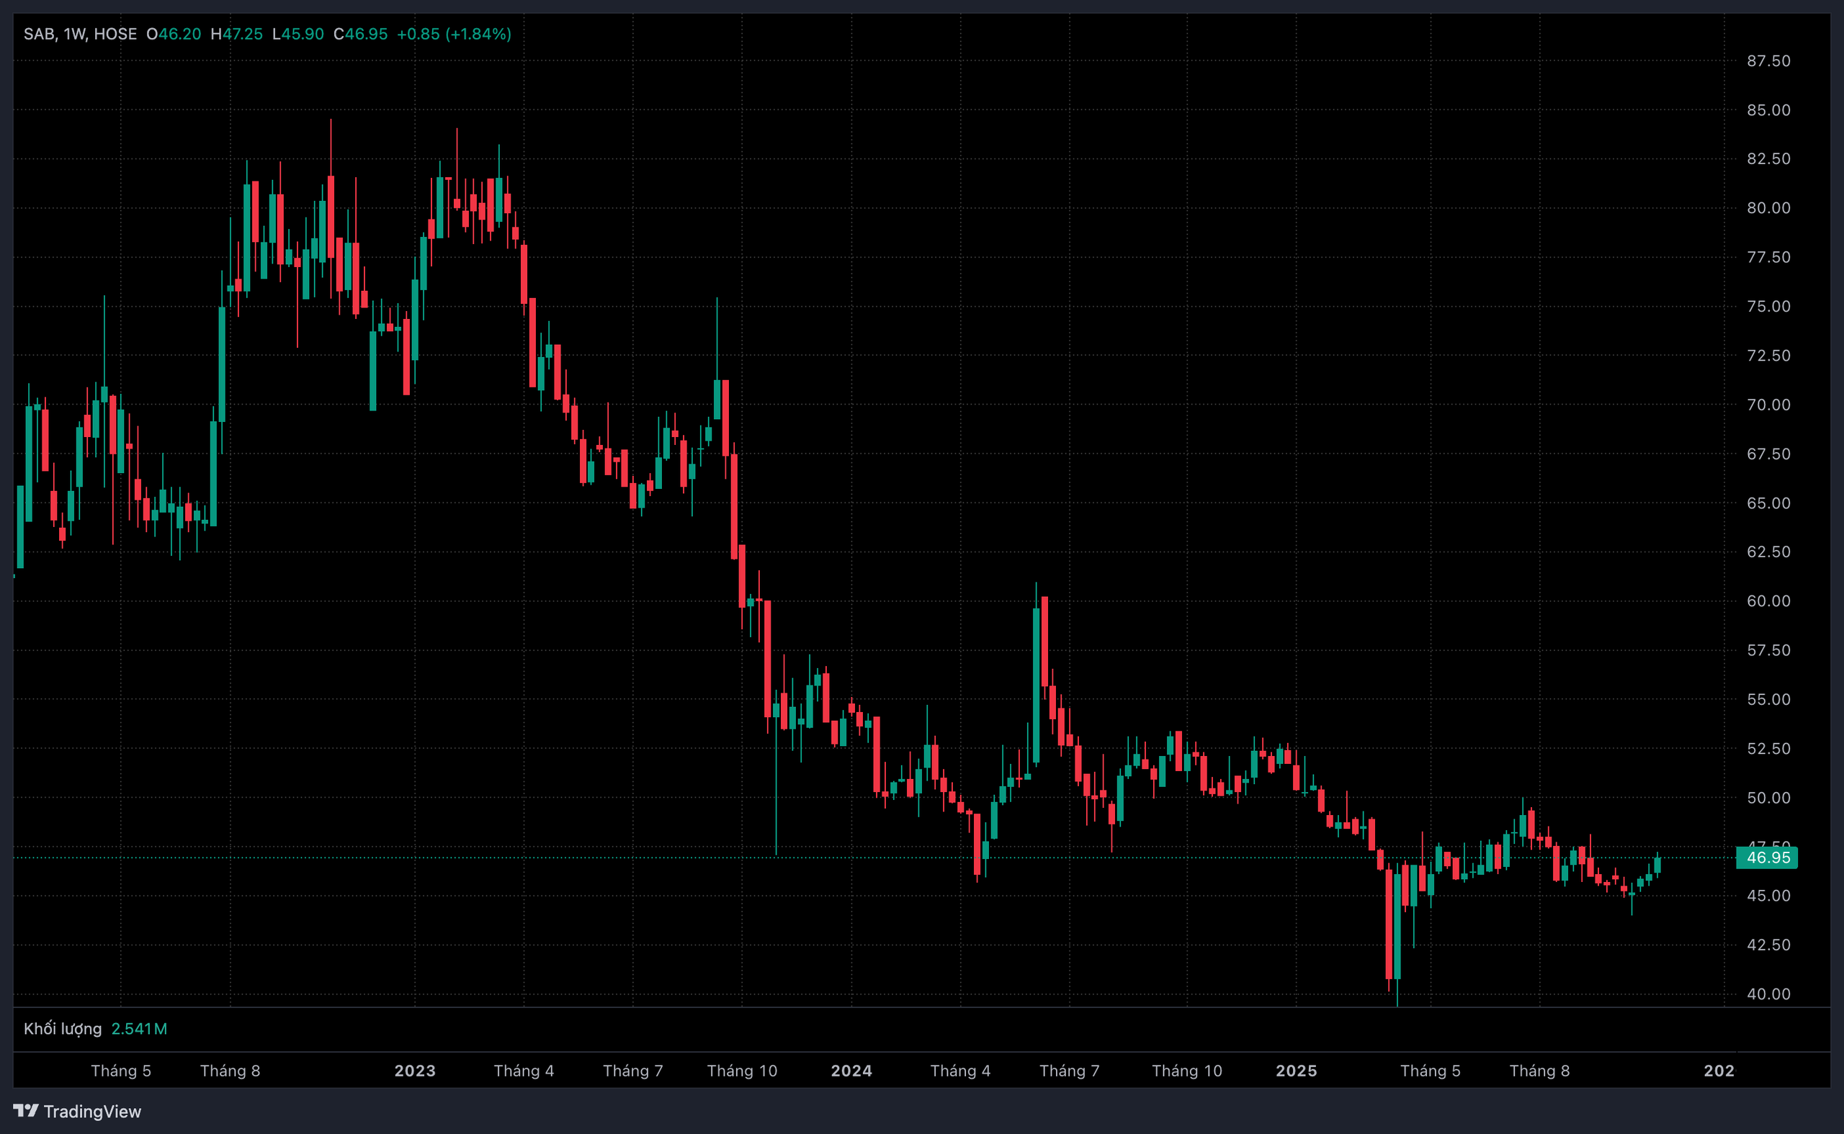1844x1134 pixels.
Task: Click the TradingView logo icon
Action: pos(25,1110)
